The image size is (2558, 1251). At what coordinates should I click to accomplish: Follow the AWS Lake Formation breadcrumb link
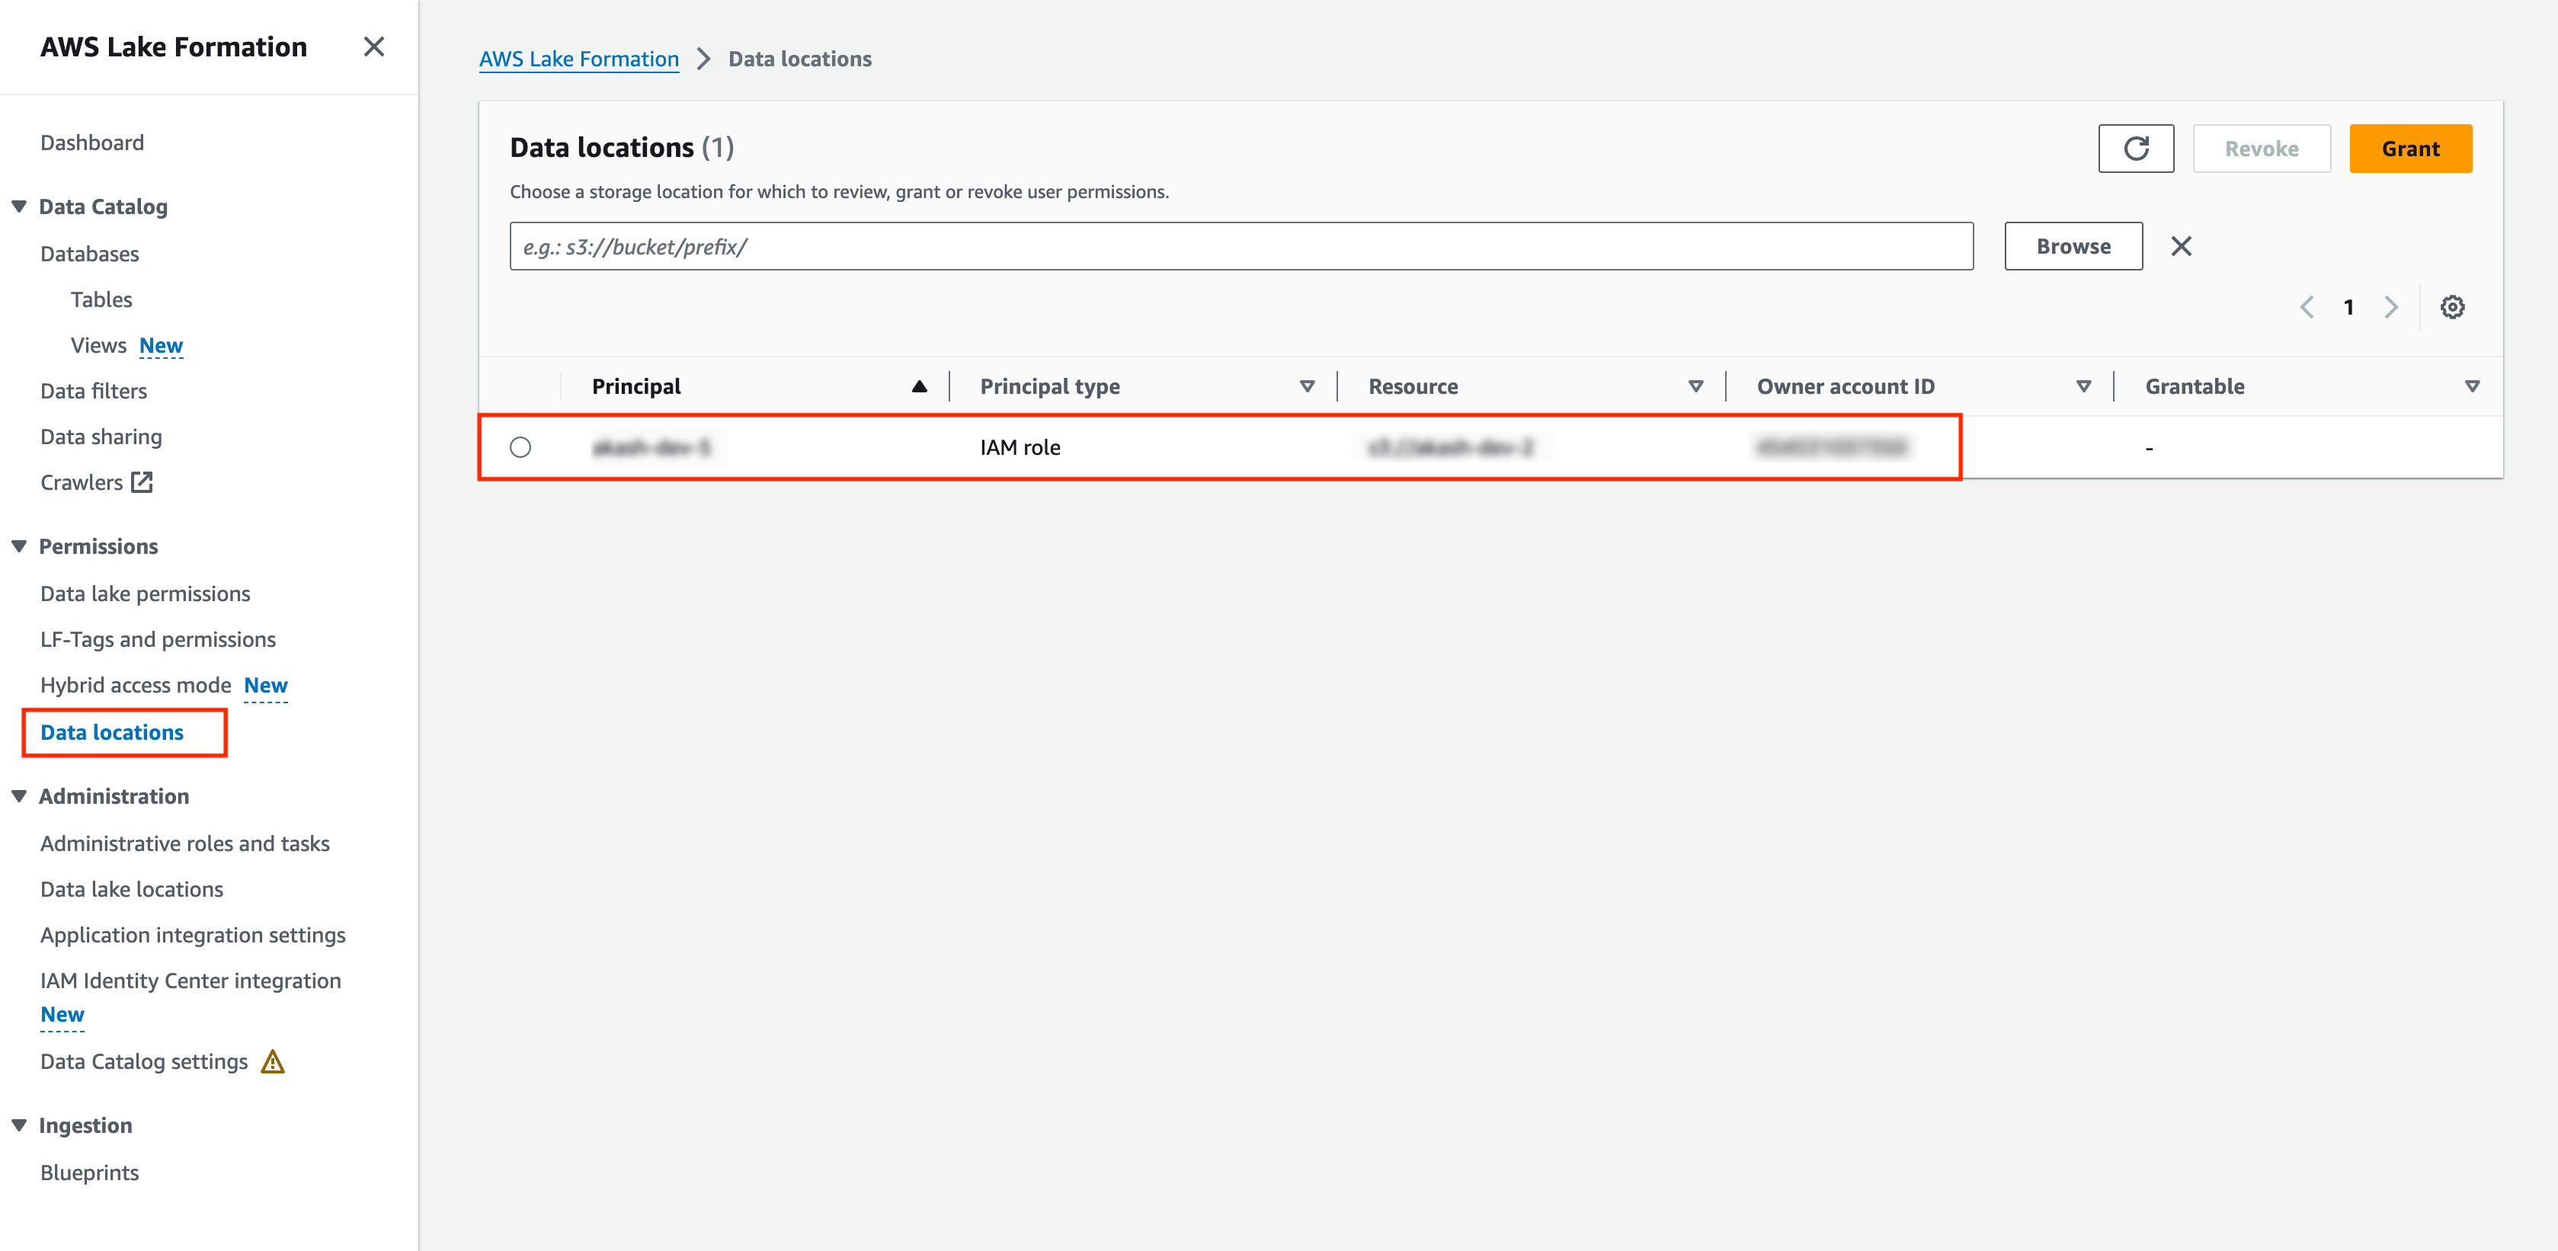[x=579, y=59]
